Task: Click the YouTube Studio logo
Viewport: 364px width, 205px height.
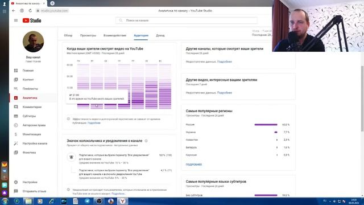Action: click(32, 20)
